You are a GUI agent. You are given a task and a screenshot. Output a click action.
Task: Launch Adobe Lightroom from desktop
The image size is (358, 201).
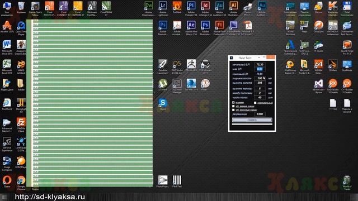click(163, 9)
